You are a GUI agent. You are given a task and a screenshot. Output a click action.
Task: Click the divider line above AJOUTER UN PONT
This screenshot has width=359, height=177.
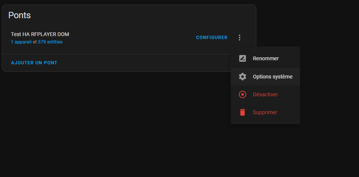(116, 54)
